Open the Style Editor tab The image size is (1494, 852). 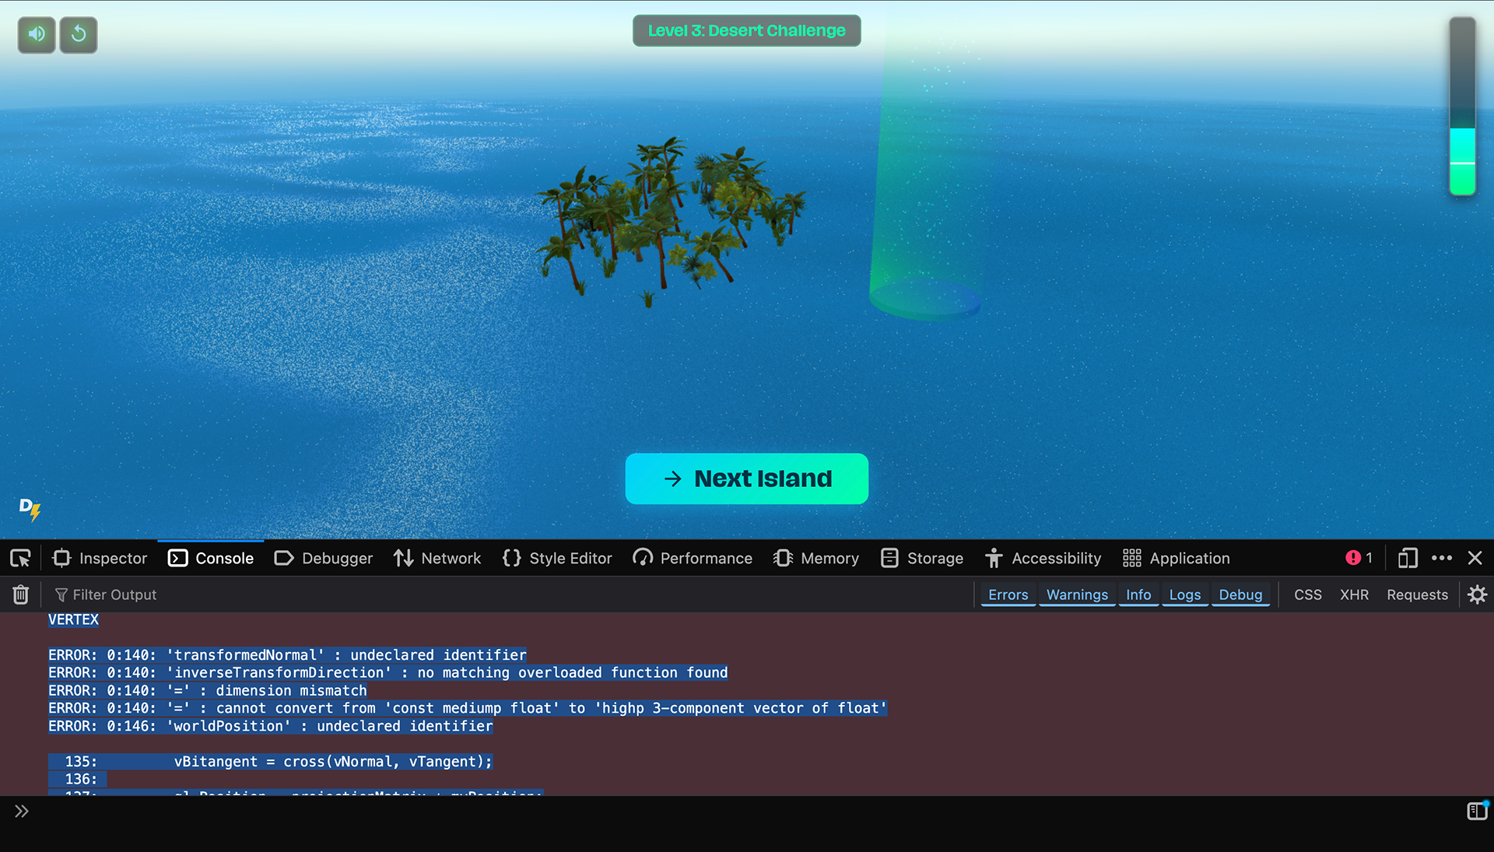coord(557,558)
